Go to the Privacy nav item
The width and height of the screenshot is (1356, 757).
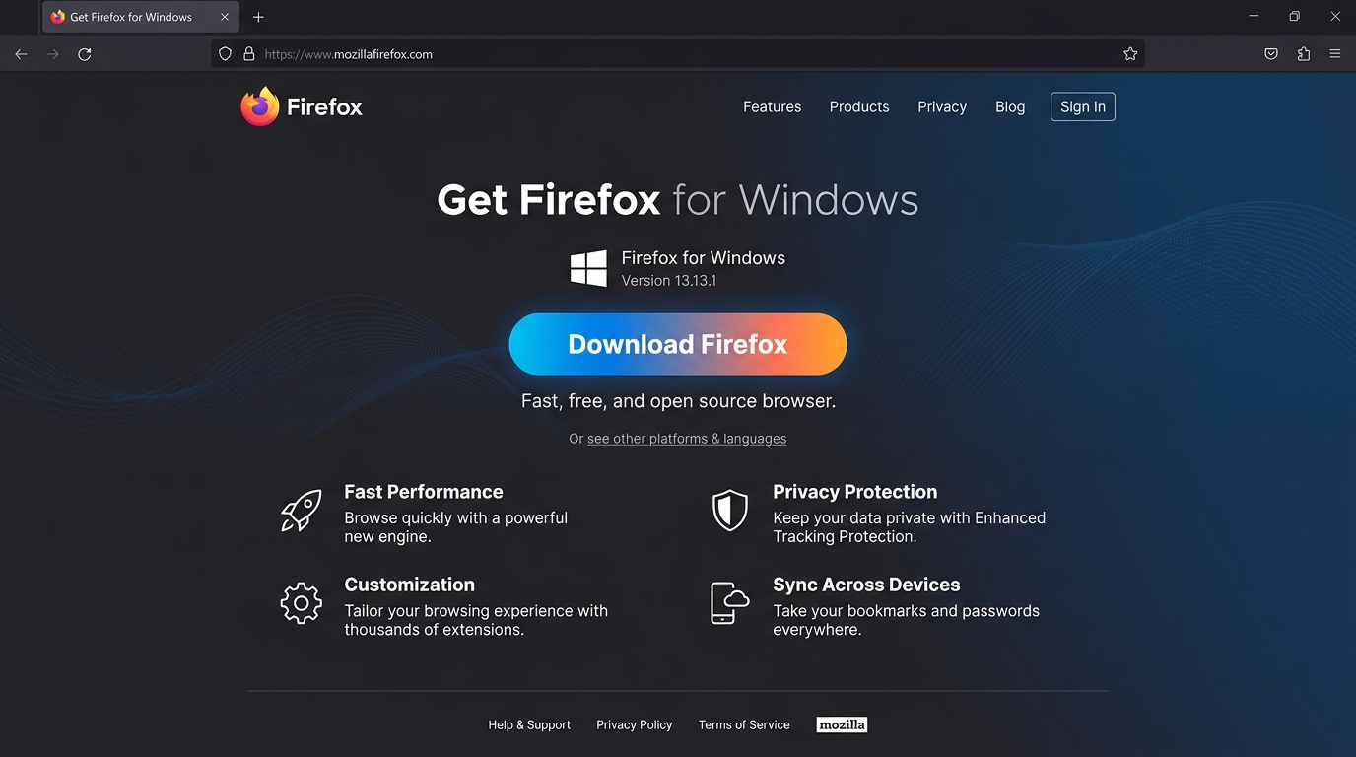[x=942, y=106]
